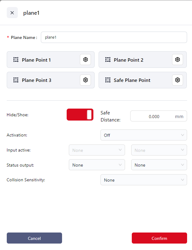
Task: Open the first Input active dropdown
Action: (97, 150)
